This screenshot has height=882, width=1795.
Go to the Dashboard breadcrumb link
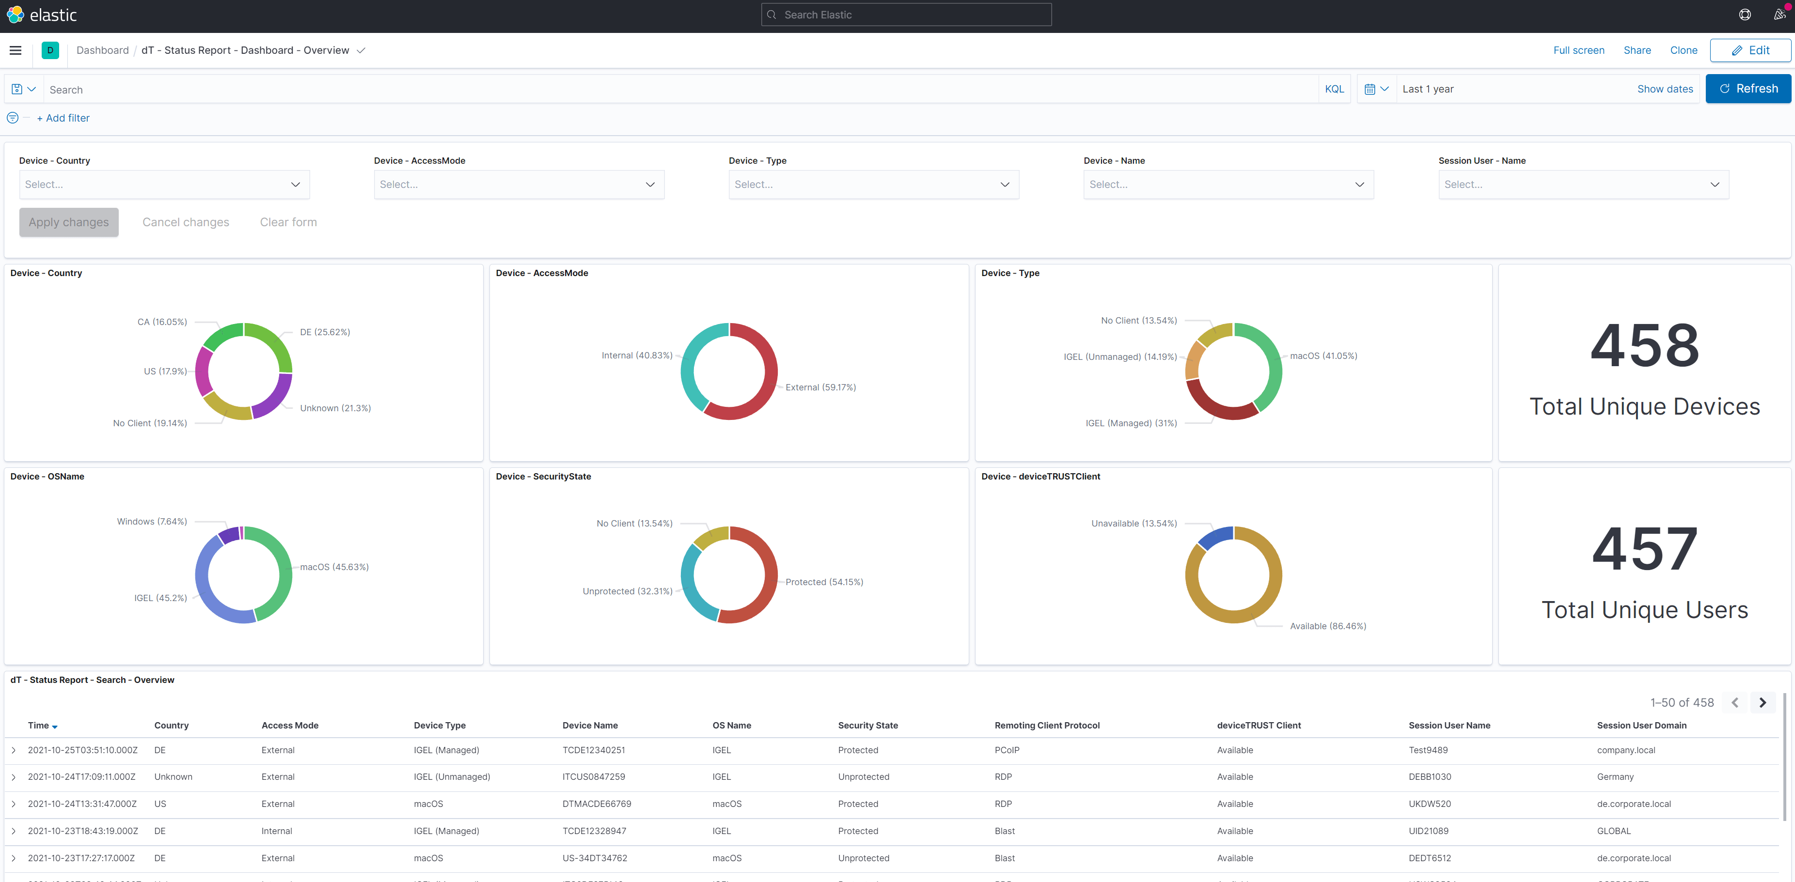[x=102, y=49]
